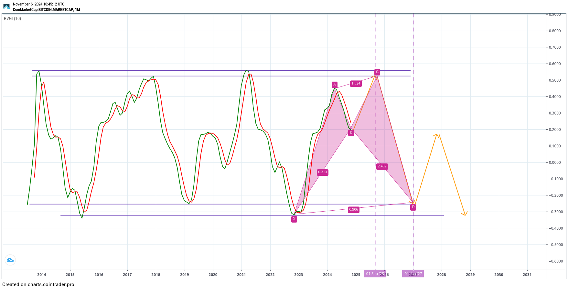Image resolution: width=568 pixels, height=289 pixels.
Task: Click the 2024 year label on time axis
Action: [x=327, y=275]
